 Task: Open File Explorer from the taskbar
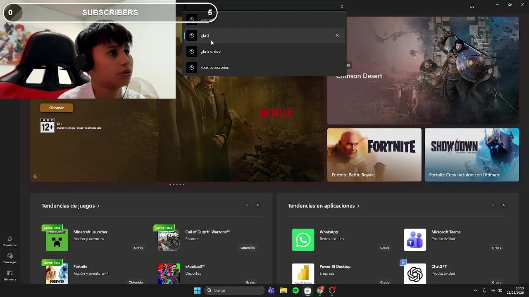coord(284,290)
